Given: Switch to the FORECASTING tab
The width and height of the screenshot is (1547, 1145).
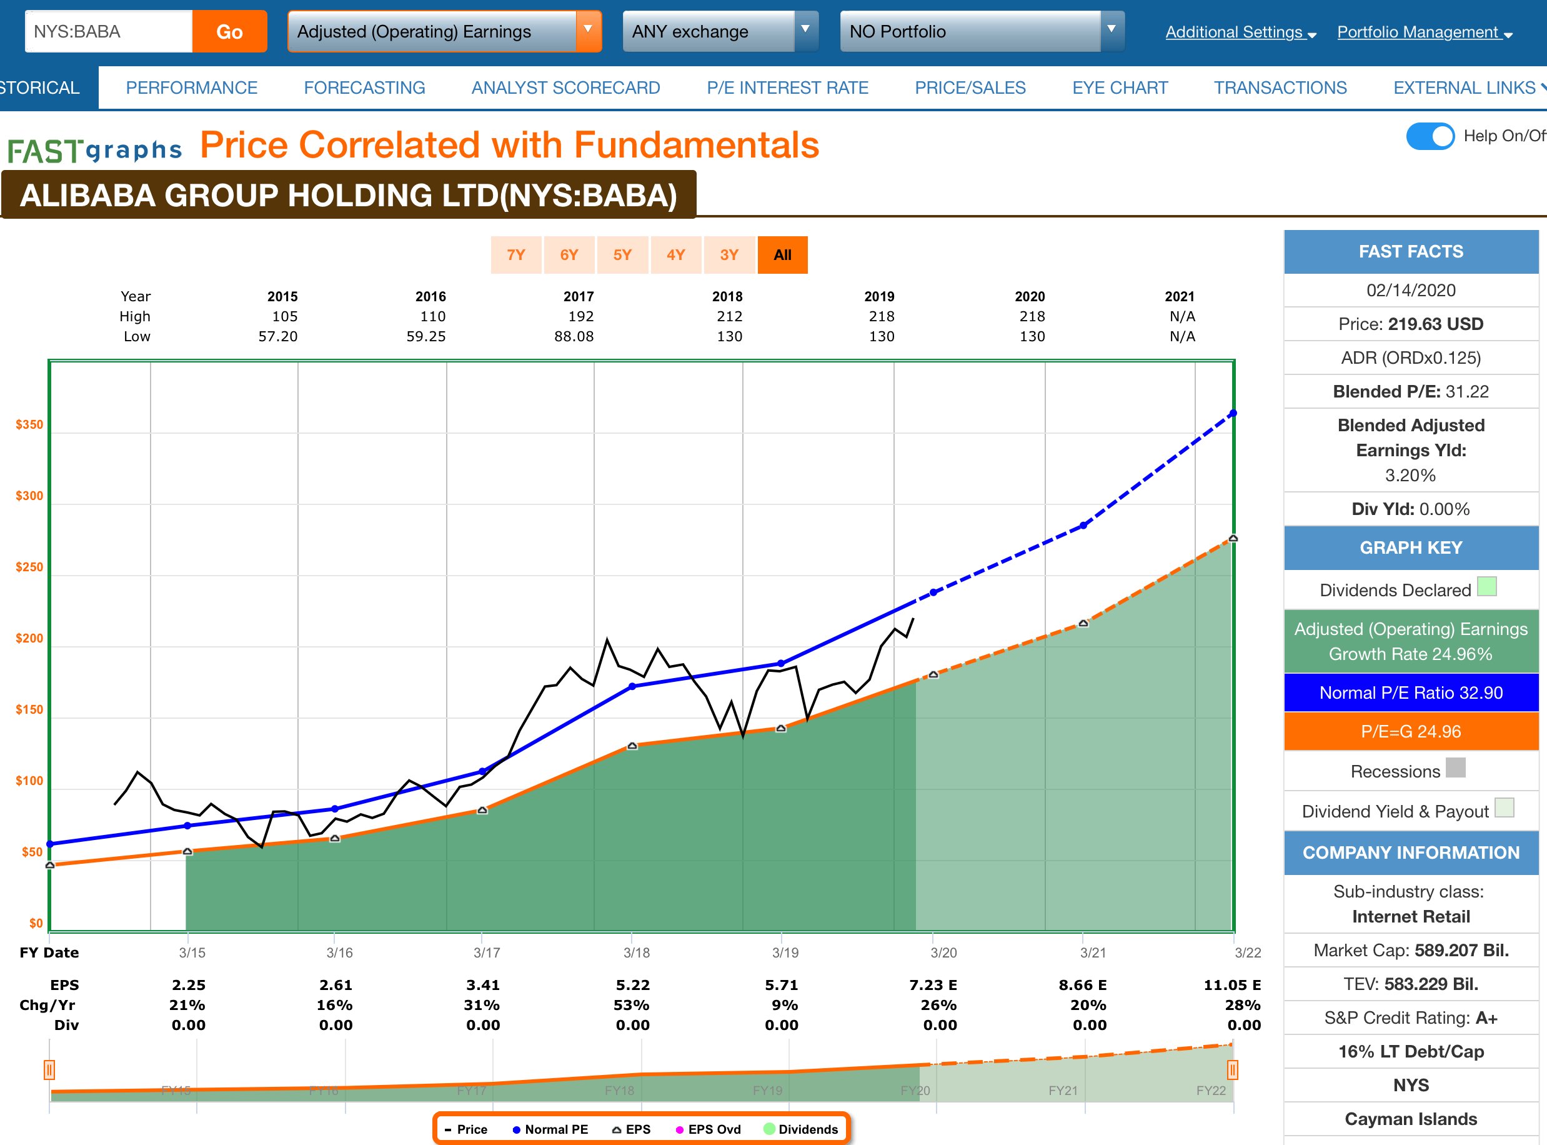Looking at the screenshot, I should (364, 88).
